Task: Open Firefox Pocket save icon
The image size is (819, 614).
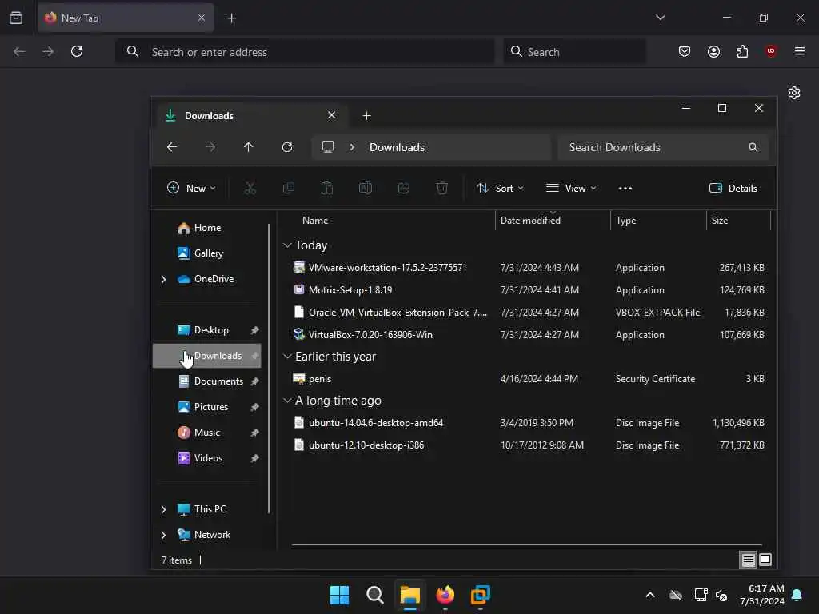Action: click(685, 51)
